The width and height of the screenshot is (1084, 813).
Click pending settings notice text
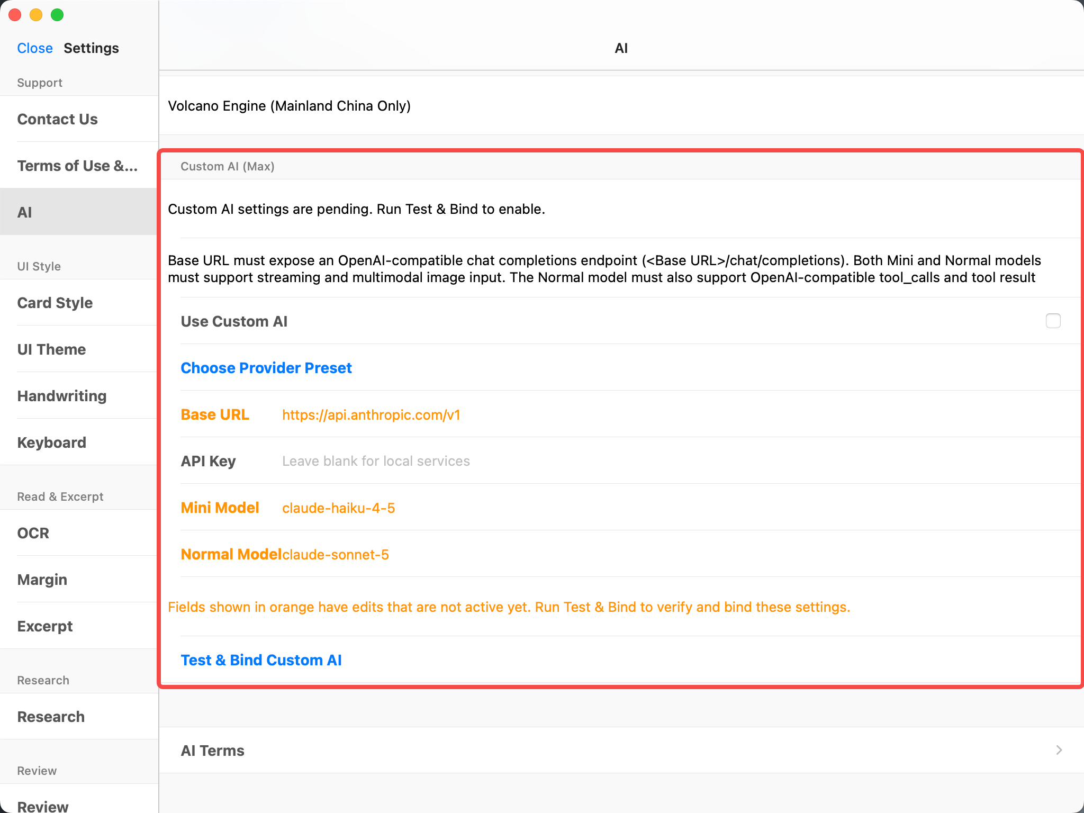point(356,209)
